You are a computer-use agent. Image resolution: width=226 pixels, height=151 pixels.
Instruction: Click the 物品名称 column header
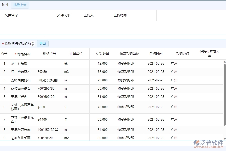pos(23,54)
